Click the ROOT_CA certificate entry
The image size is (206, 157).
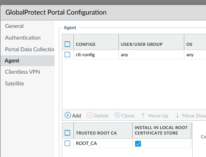click(x=86, y=143)
